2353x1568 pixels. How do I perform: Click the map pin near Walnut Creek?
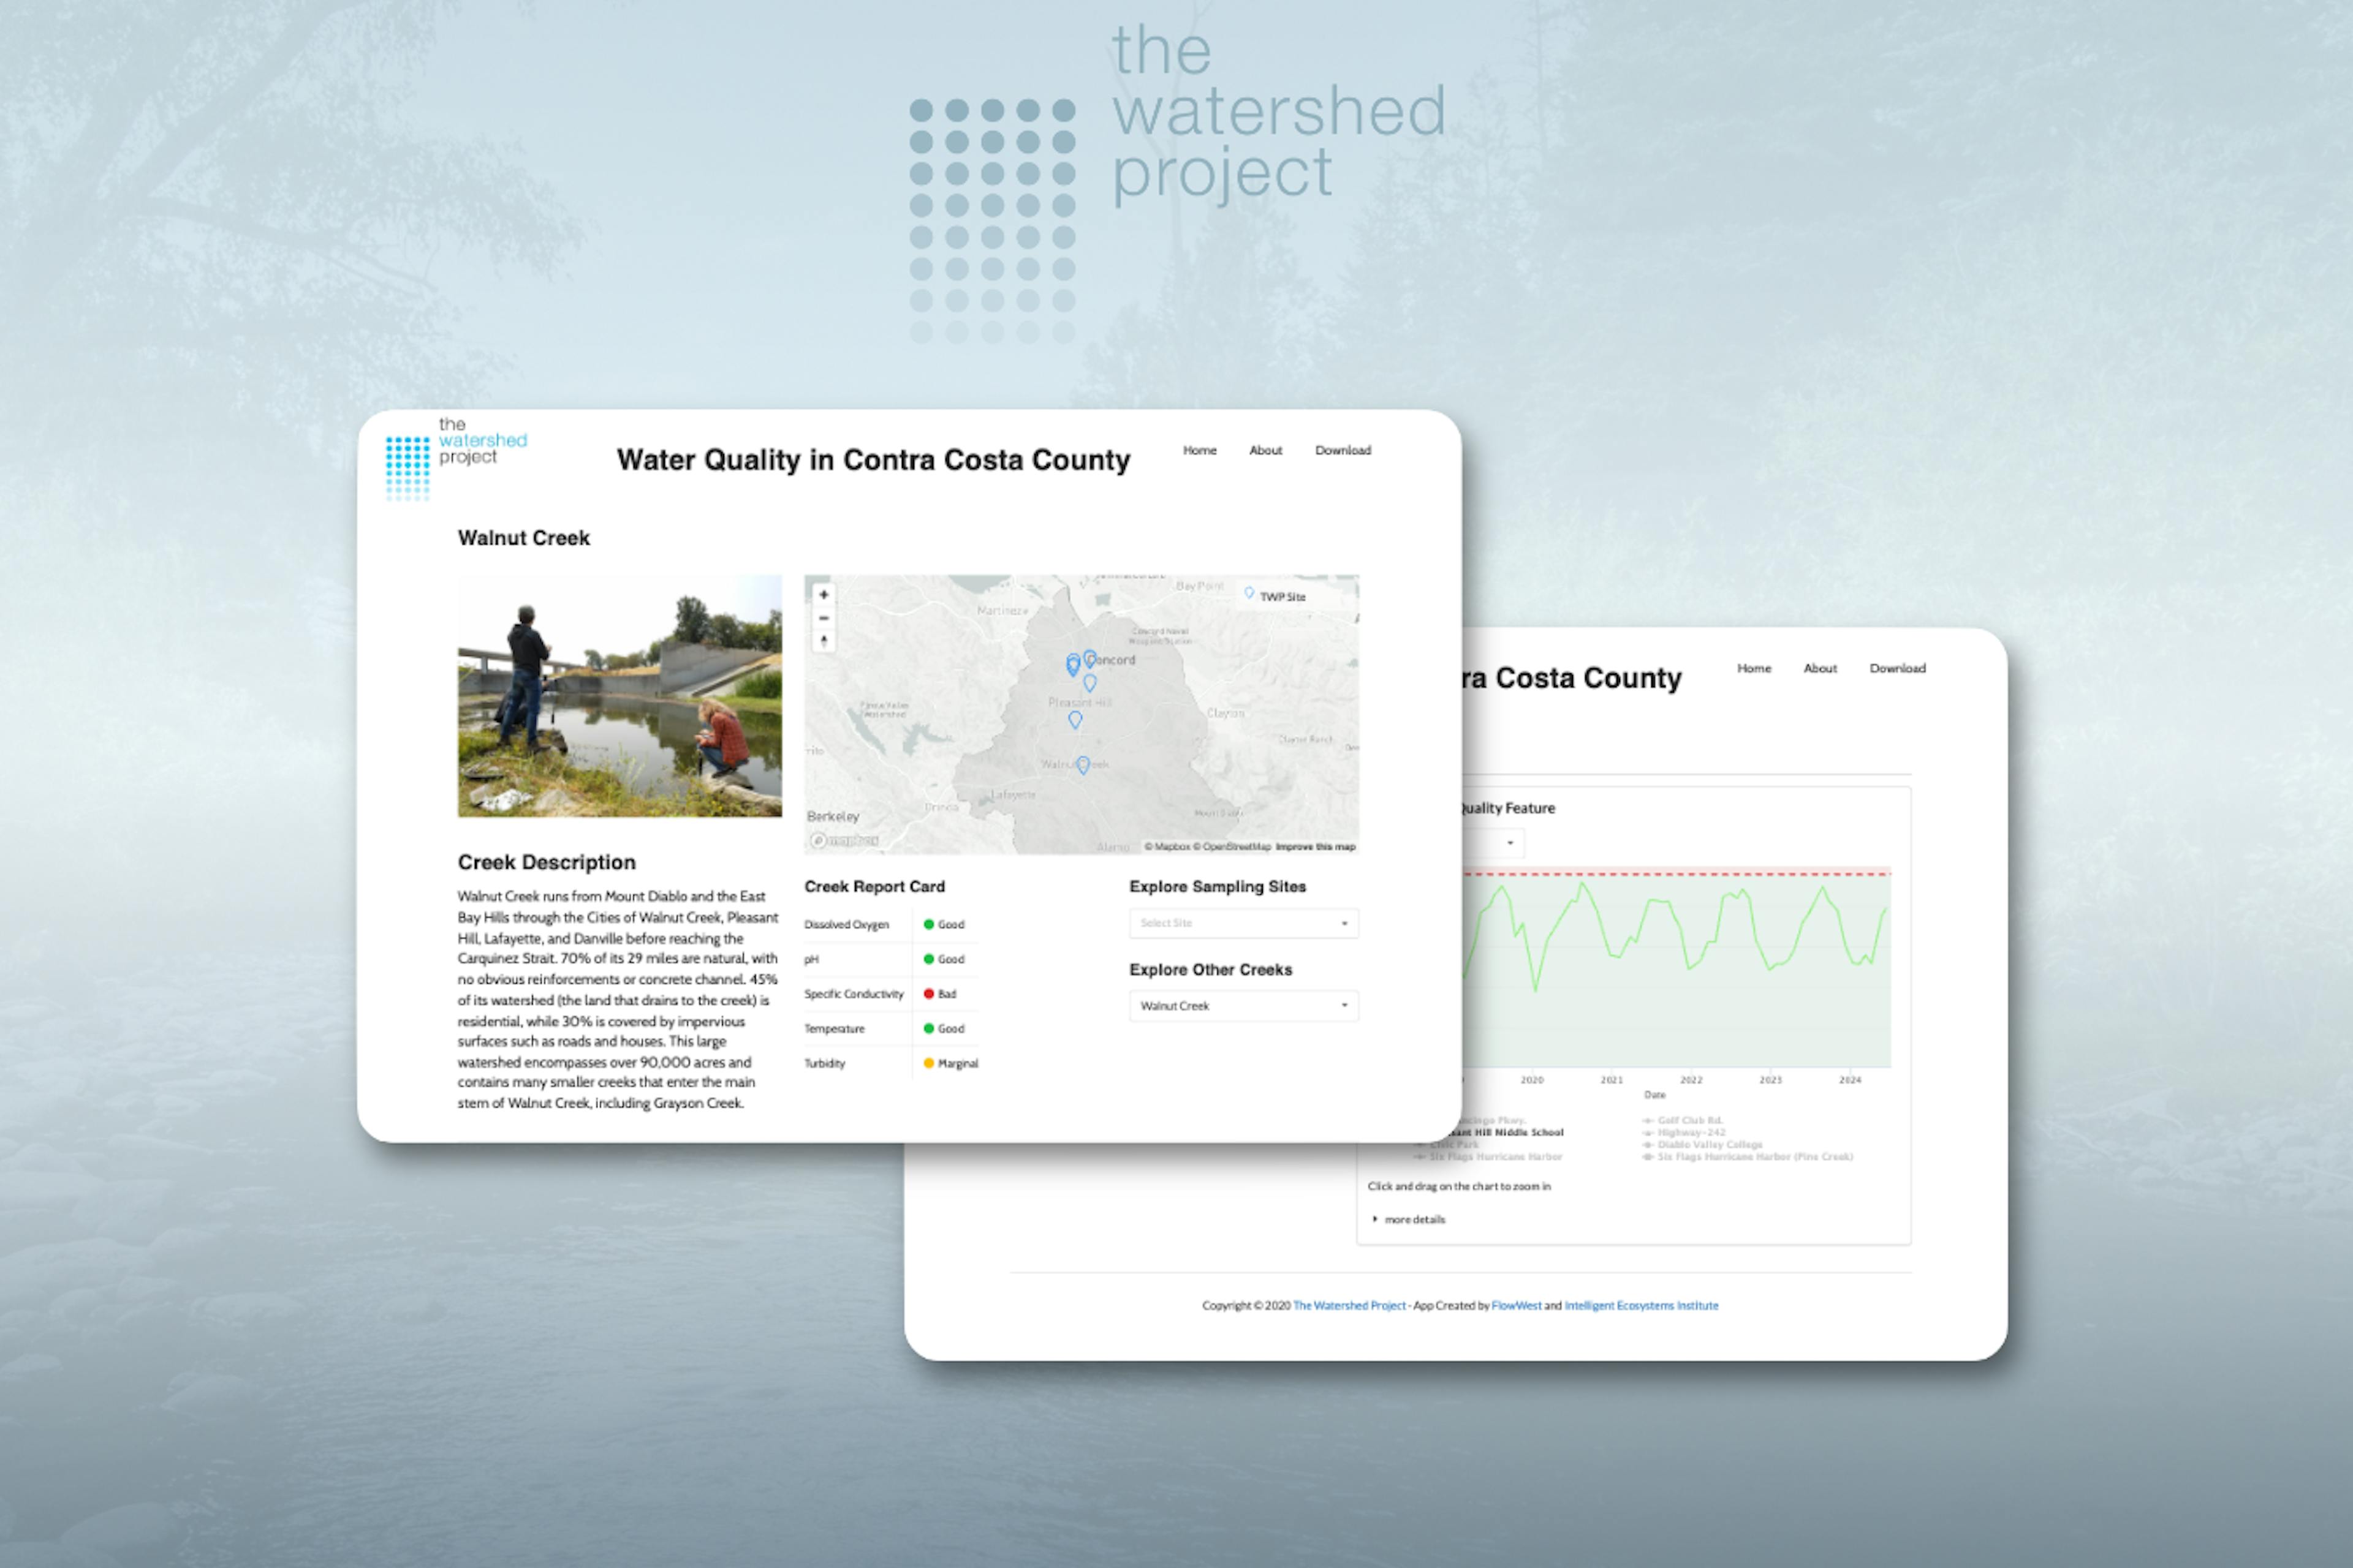pyautogui.click(x=1083, y=765)
